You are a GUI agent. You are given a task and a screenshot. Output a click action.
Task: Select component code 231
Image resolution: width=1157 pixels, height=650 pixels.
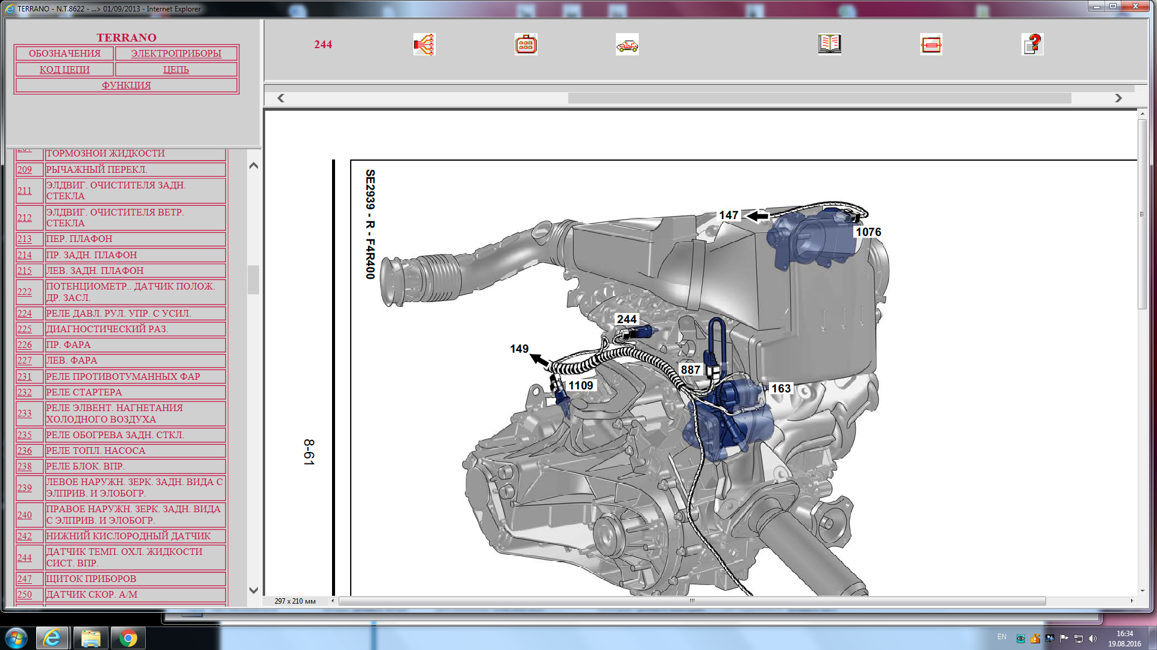25,377
